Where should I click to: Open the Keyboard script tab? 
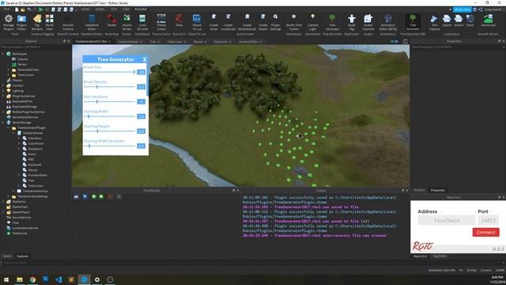(221, 42)
